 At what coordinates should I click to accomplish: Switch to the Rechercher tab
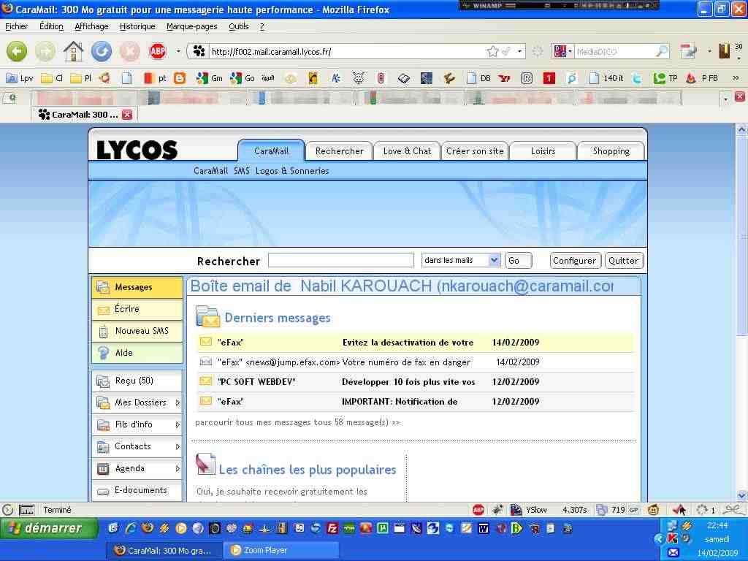339,151
